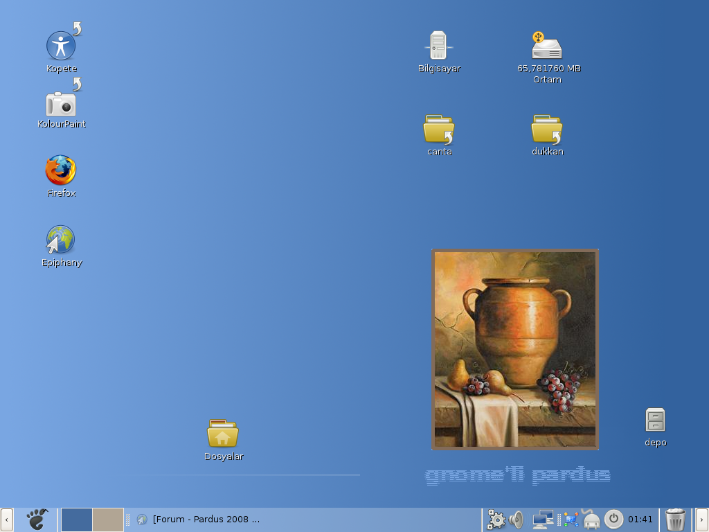Launch the Epiphany web browser
This screenshot has height=532, width=709.
pyautogui.click(x=61, y=240)
